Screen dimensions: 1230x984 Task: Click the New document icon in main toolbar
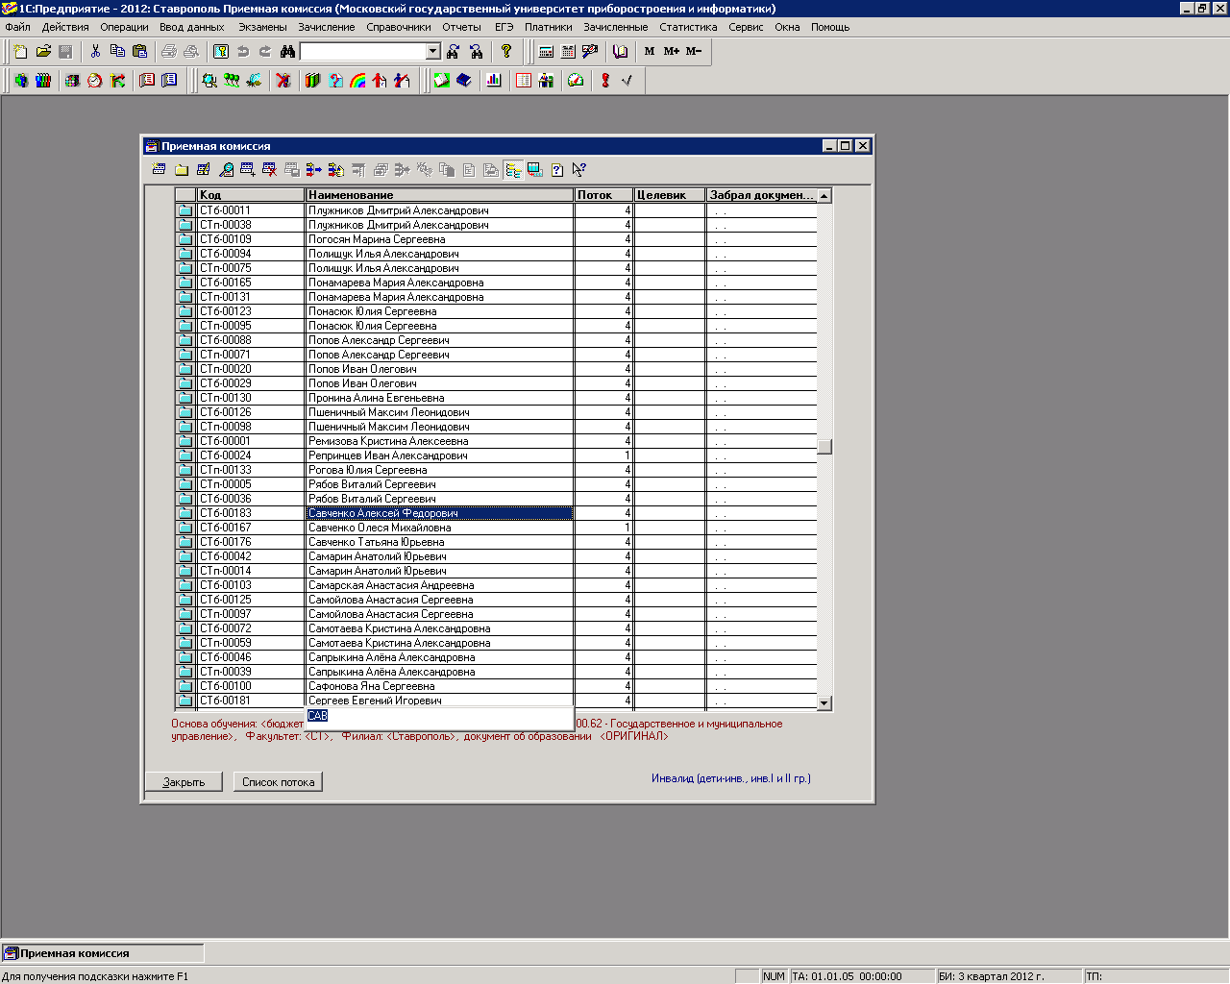pos(20,51)
